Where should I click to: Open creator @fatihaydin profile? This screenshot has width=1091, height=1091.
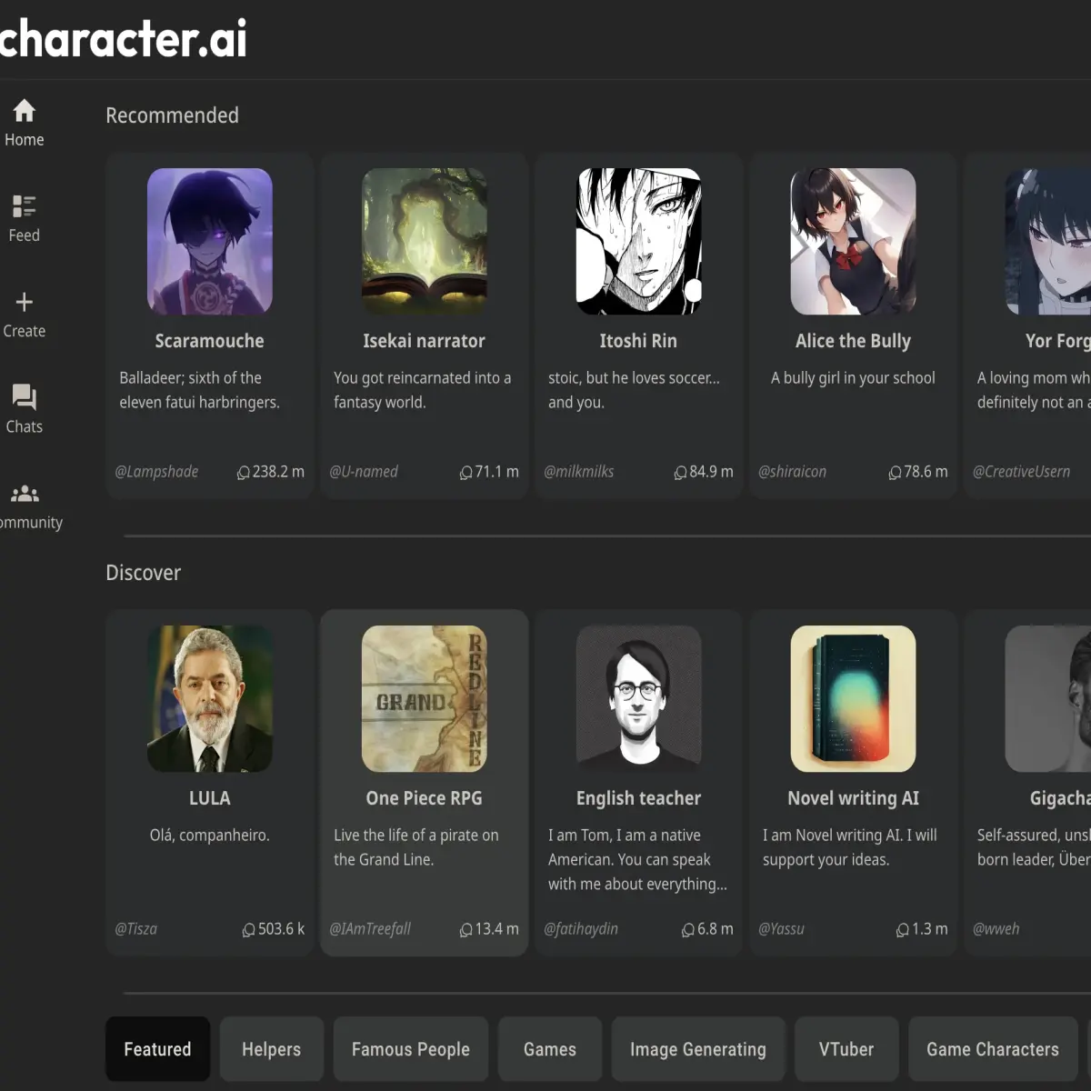coord(581,929)
